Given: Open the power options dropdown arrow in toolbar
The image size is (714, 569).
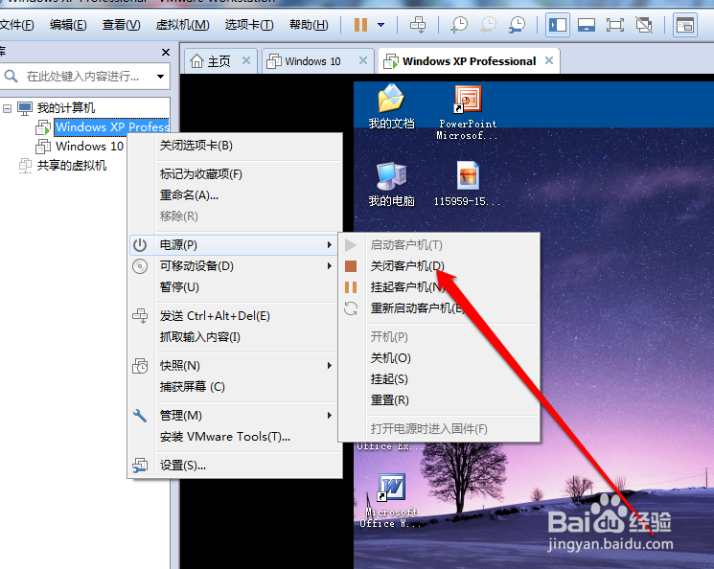Looking at the screenshot, I should coord(381,25).
